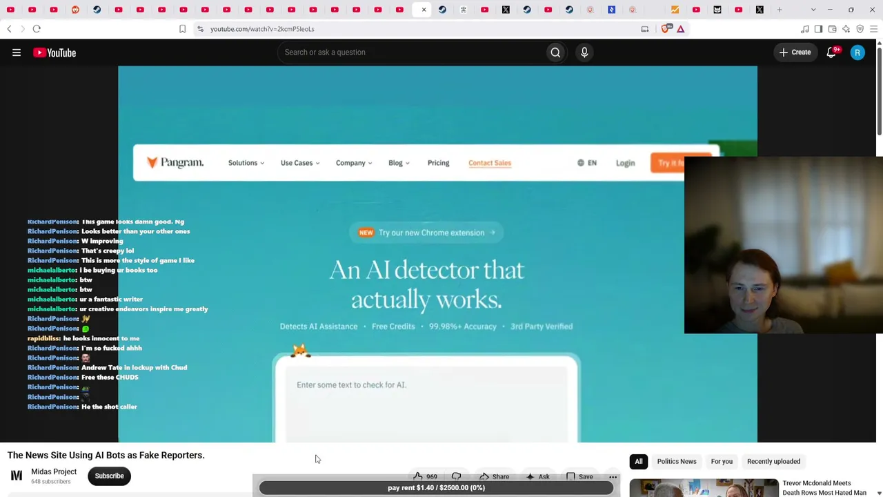883x497 pixels.
Task: Click the video title 'The News Site Using AI Bots'
Action: [x=106, y=455]
